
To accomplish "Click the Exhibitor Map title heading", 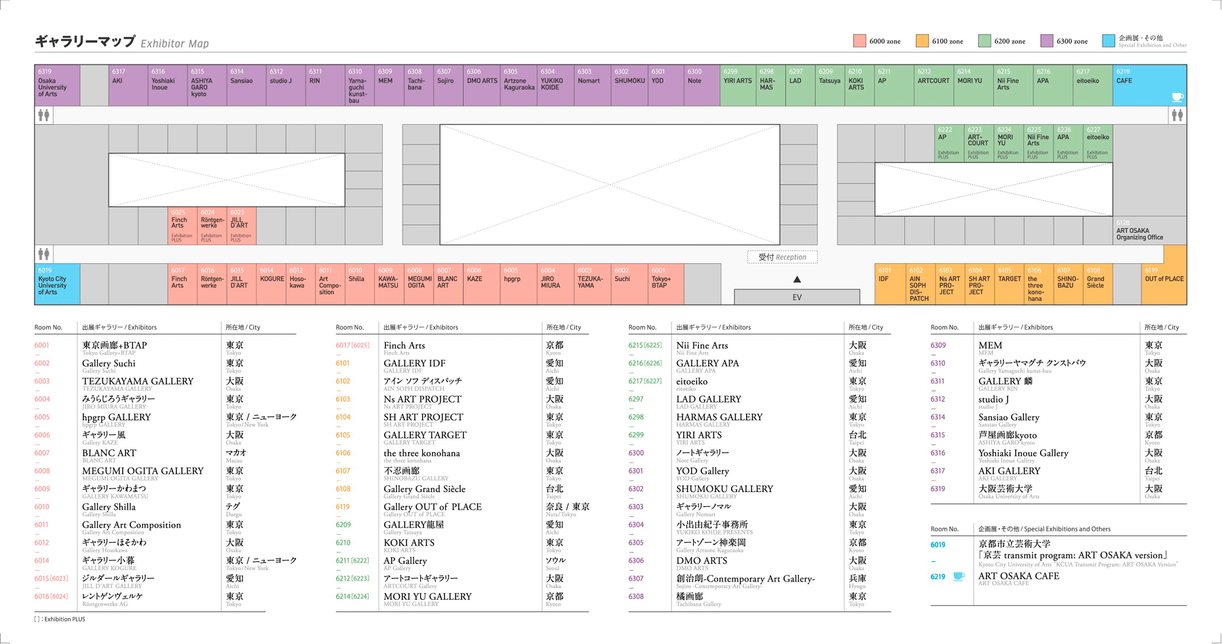I will point(122,42).
